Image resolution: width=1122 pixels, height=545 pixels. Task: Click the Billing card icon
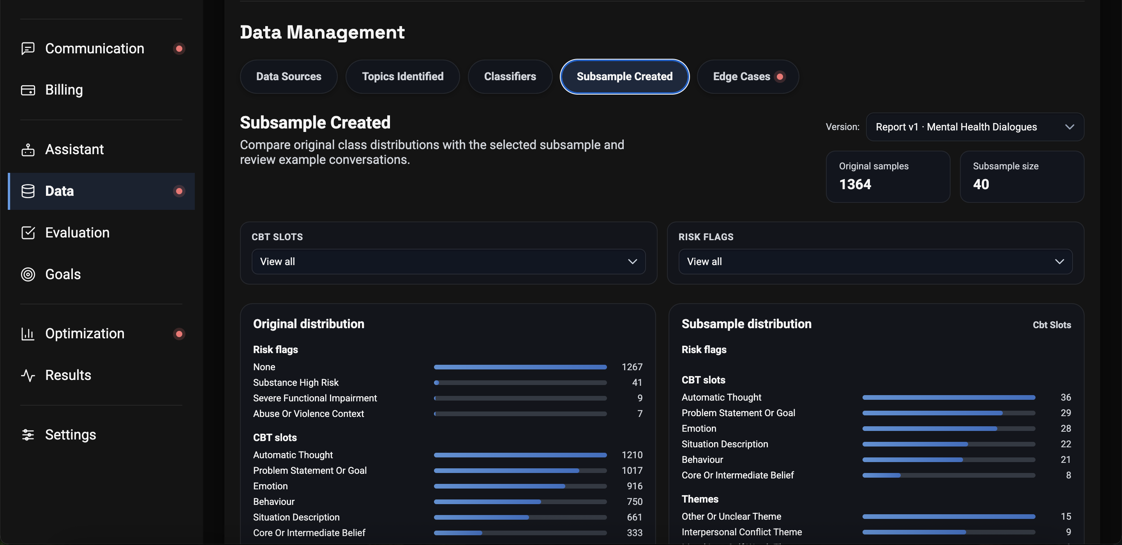[x=28, y=90]
